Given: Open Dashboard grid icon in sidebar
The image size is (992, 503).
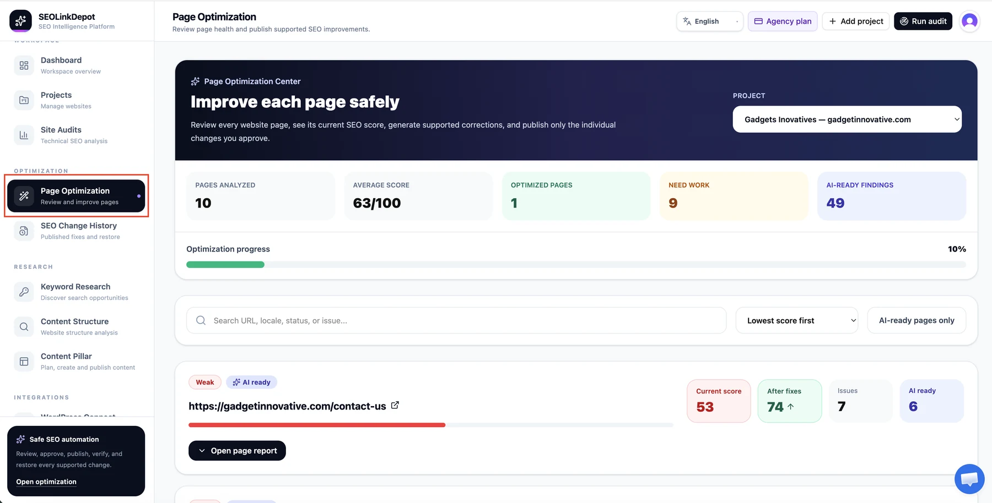Looking at the screenshot, I should coord(24,65).
